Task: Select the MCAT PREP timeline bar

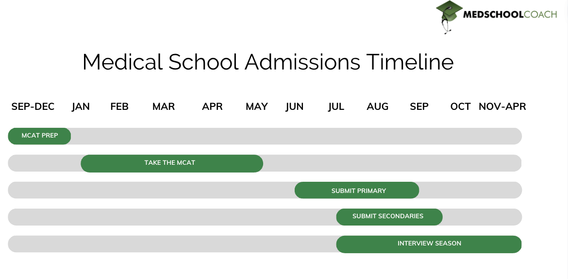Action: click(x=39, y=136)
